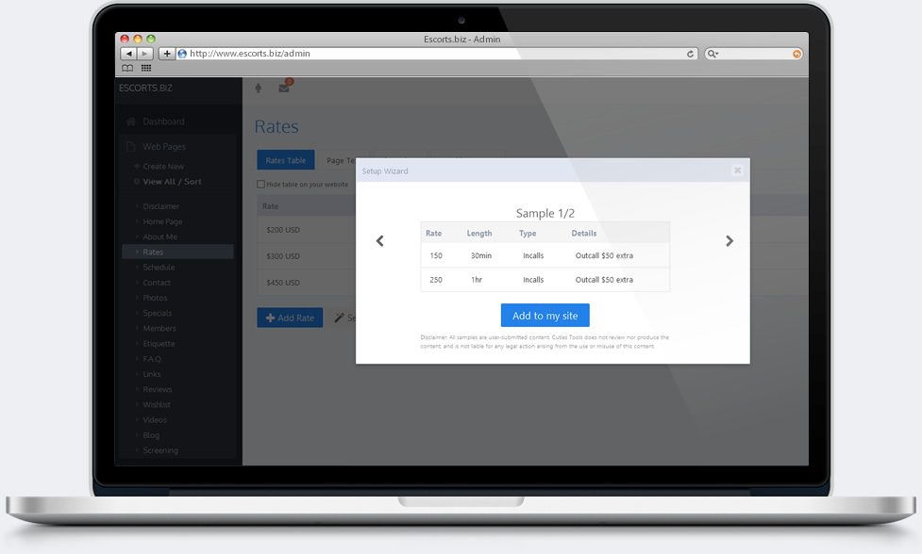Open the bookmarks book icon

pos(127,68)
